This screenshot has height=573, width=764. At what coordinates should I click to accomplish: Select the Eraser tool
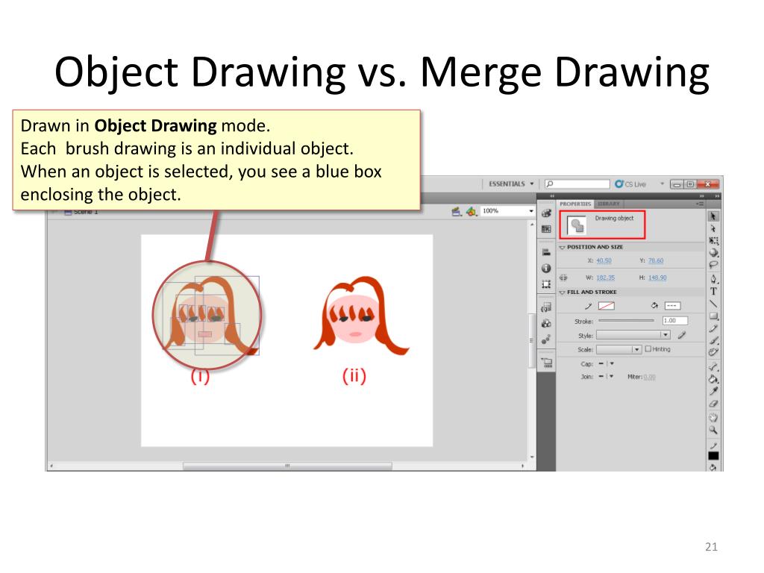coord(713,404)
